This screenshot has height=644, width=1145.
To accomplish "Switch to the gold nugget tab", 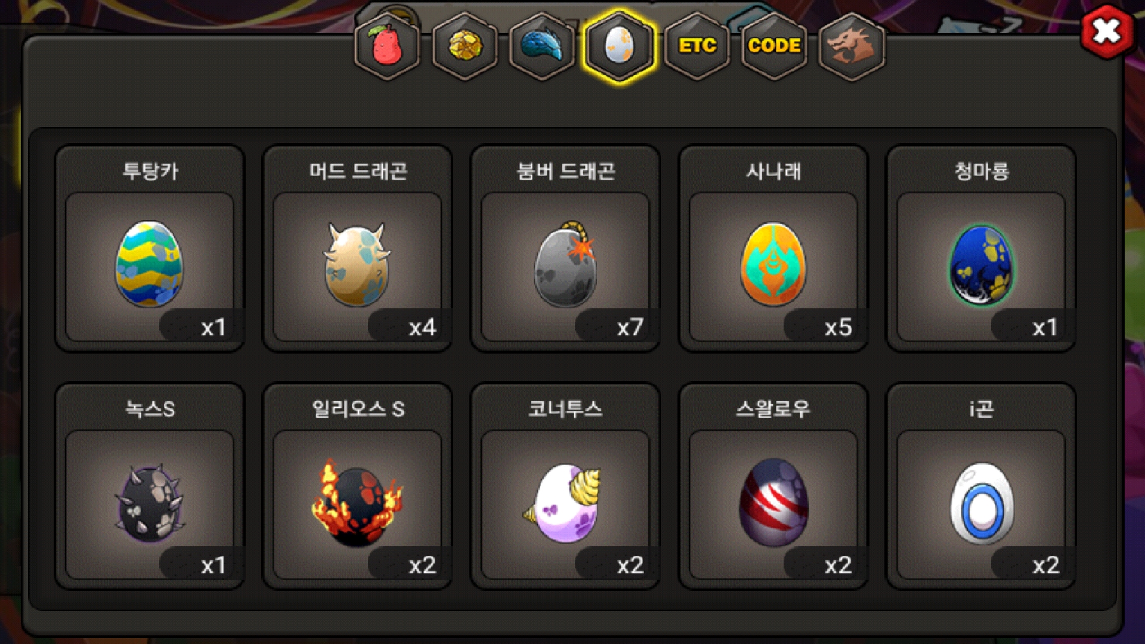I will [x=465, y=46].
